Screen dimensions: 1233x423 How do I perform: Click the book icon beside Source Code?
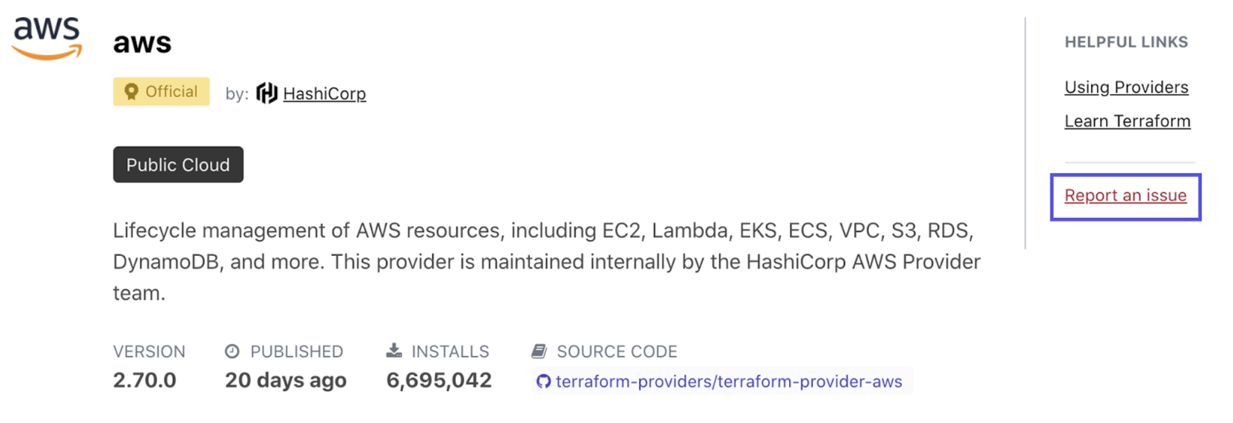pyautogui.click(x=539, y=351)
